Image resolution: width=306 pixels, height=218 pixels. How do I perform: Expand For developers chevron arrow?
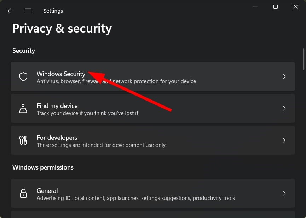[284, 140]
